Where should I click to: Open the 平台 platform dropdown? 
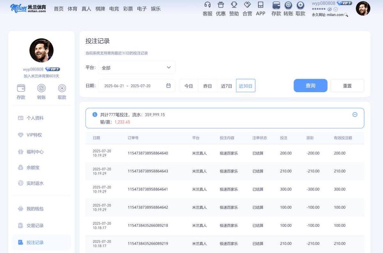137,68
